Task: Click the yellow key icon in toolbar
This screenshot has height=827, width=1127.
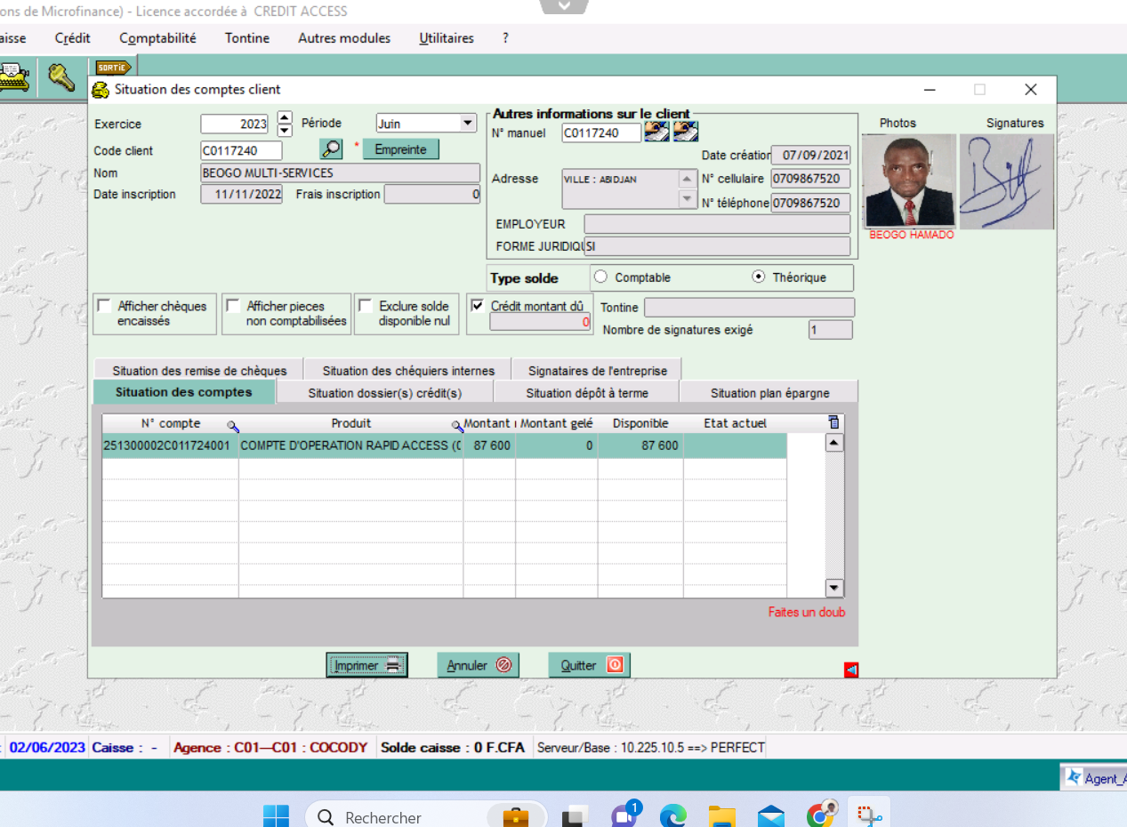Action: 61,77
